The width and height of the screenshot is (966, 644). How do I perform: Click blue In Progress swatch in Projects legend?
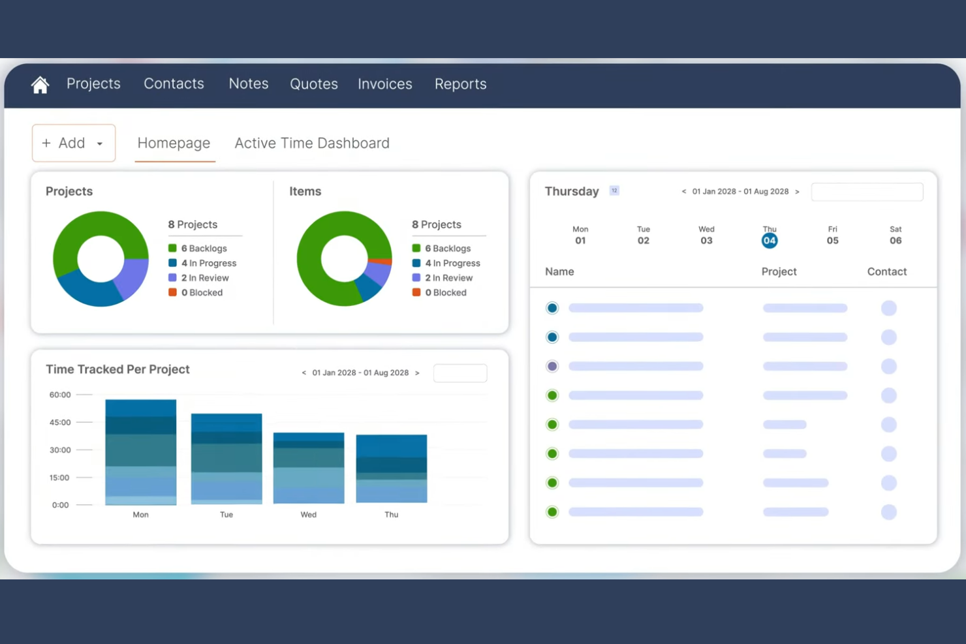[172, 263]
